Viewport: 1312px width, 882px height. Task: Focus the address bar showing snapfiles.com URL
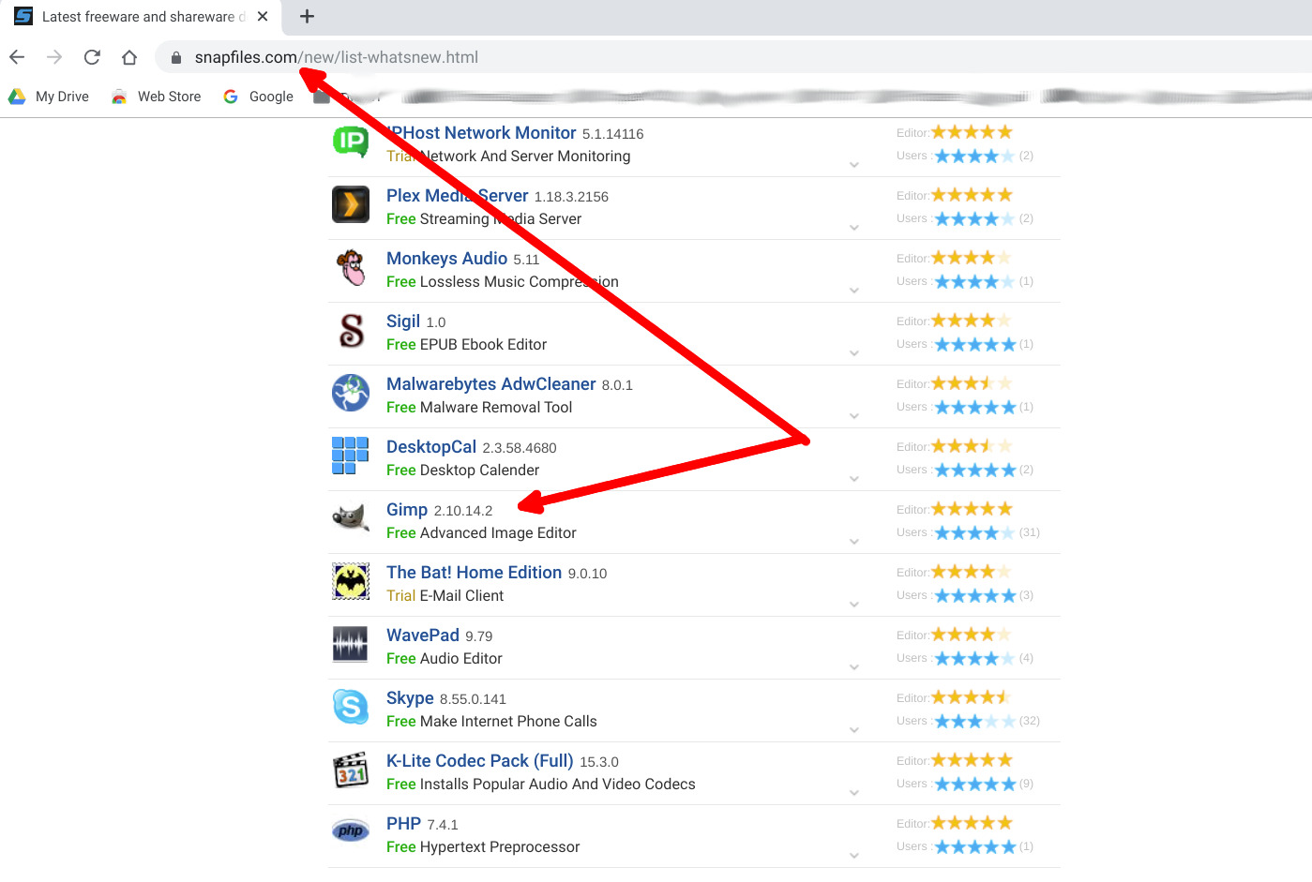coord(731,57)
